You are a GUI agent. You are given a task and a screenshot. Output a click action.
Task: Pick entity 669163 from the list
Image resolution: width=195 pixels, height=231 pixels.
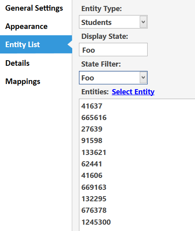[x=94, y=187]
